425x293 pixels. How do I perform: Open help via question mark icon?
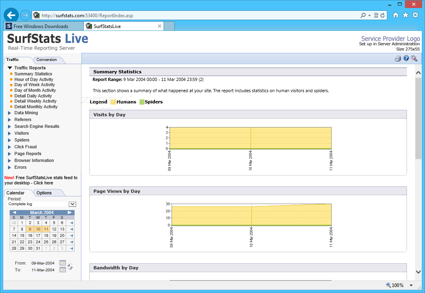click(406, 58)
